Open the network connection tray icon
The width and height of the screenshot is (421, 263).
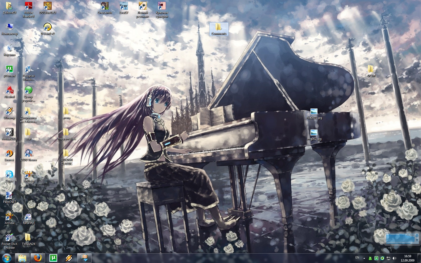(388, 258)
